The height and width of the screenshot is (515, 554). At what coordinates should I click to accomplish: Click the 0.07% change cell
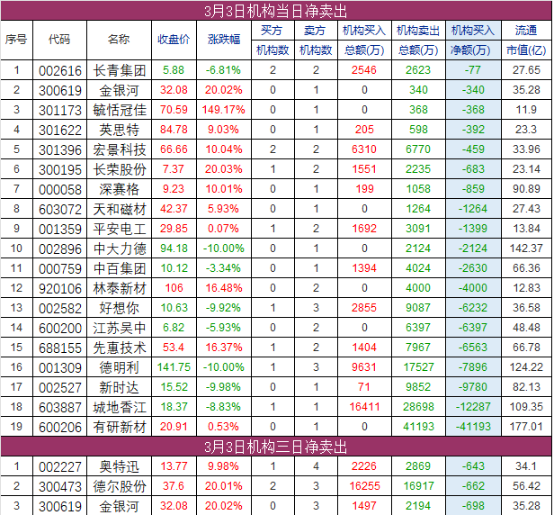223,229
